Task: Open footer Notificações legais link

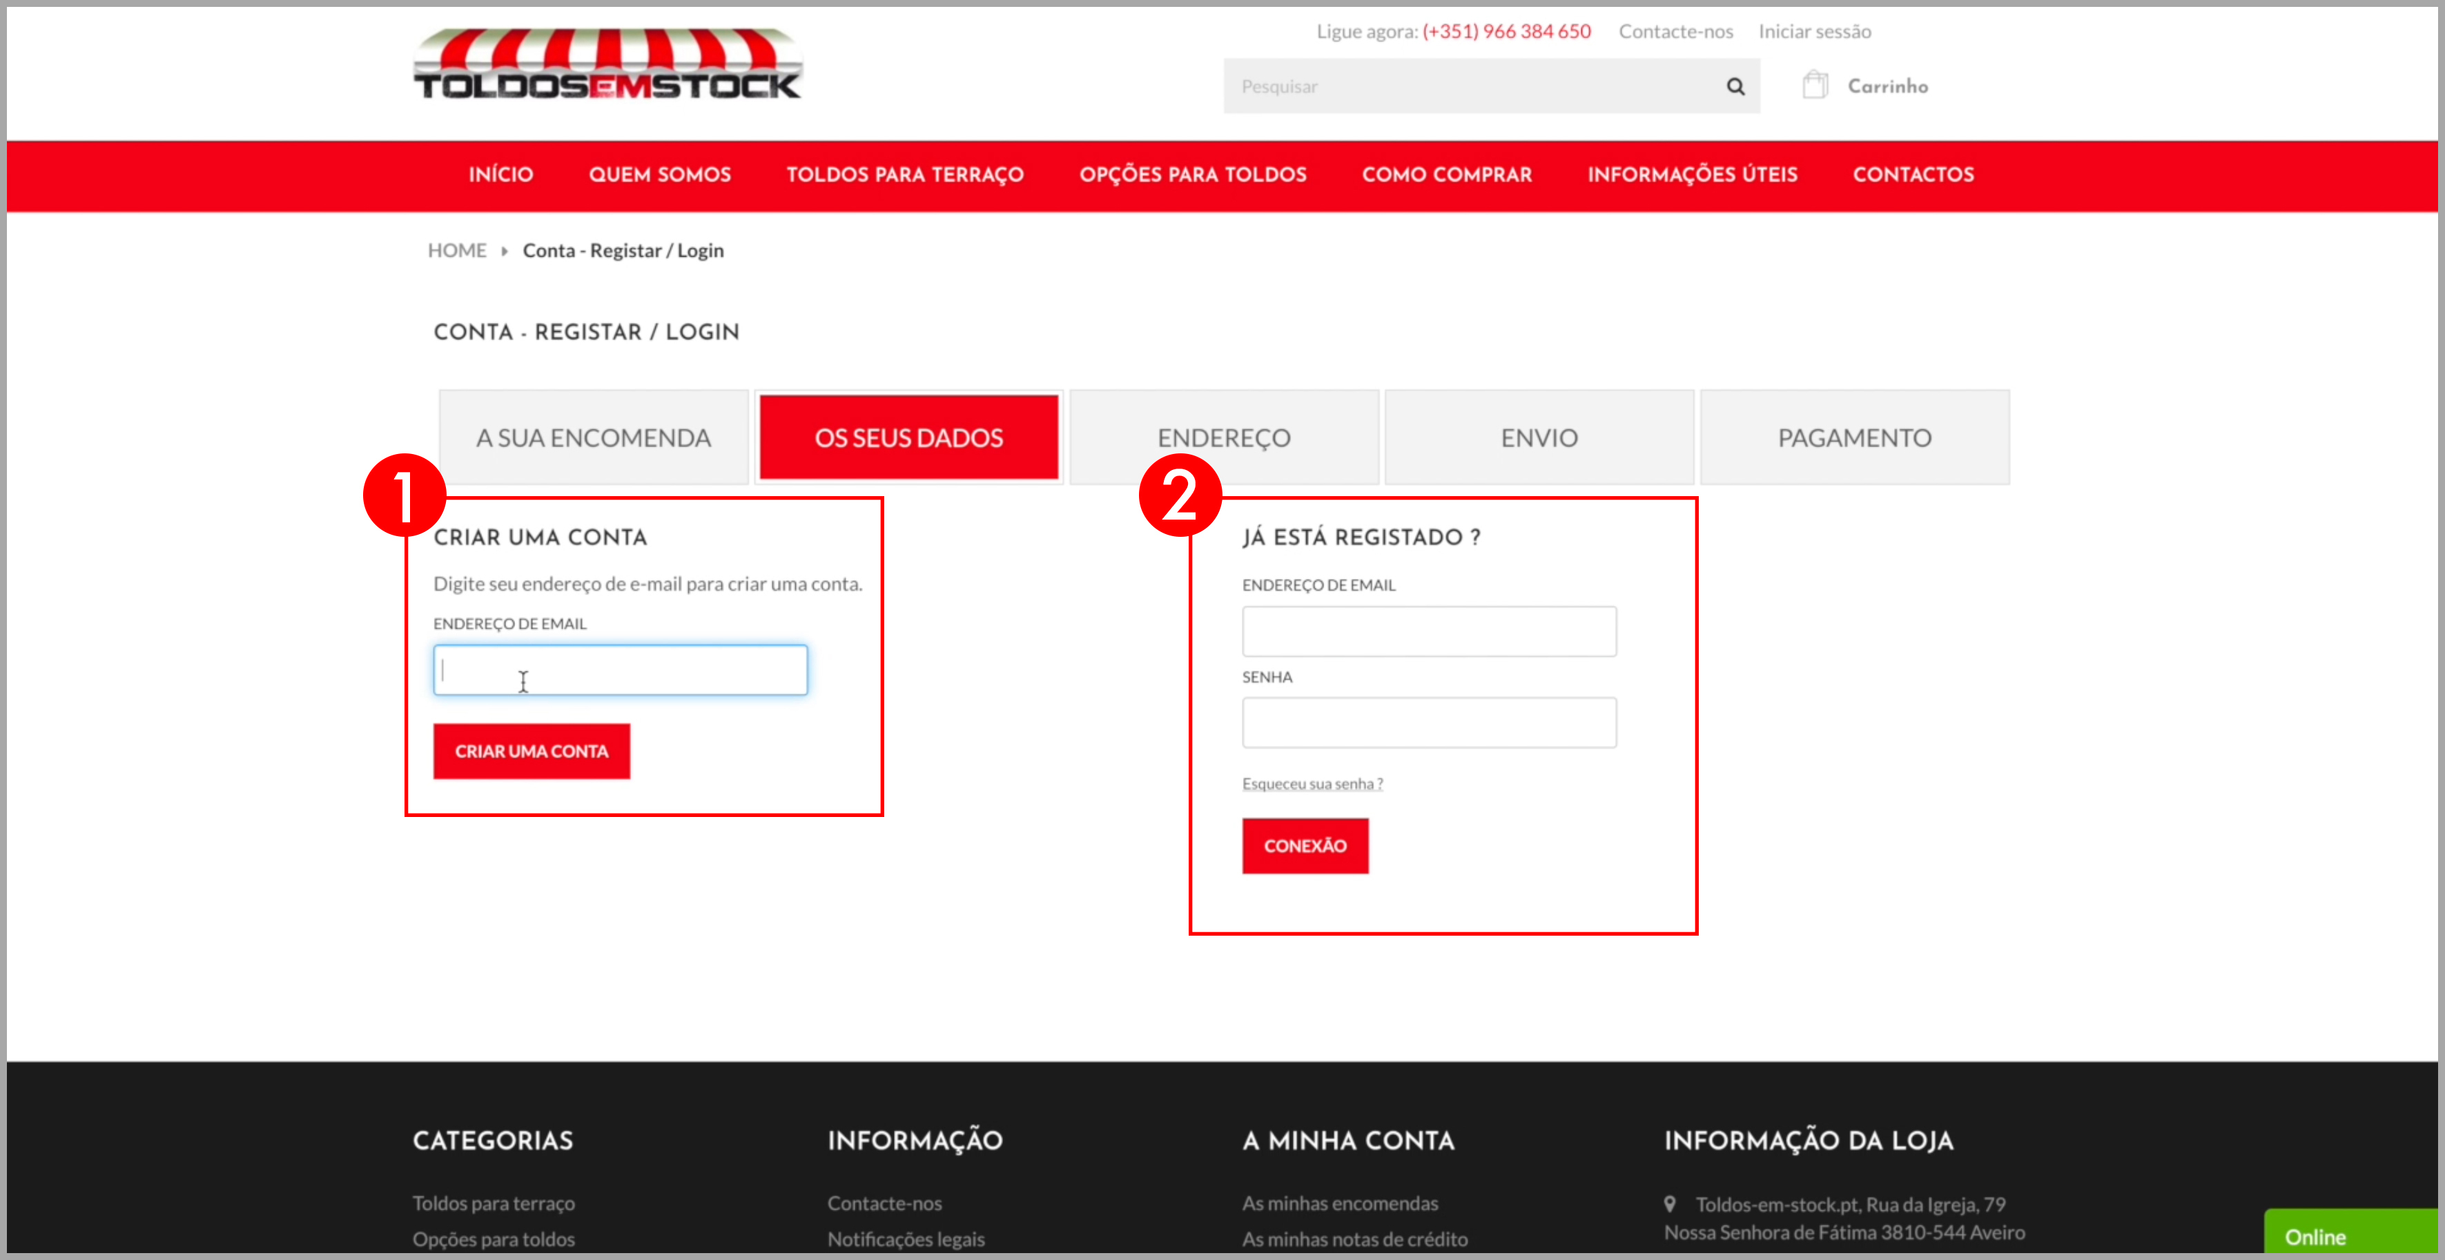Action: (x=906, y=1239)
